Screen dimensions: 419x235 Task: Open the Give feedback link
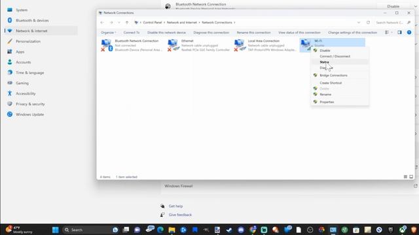coord(180,215)
